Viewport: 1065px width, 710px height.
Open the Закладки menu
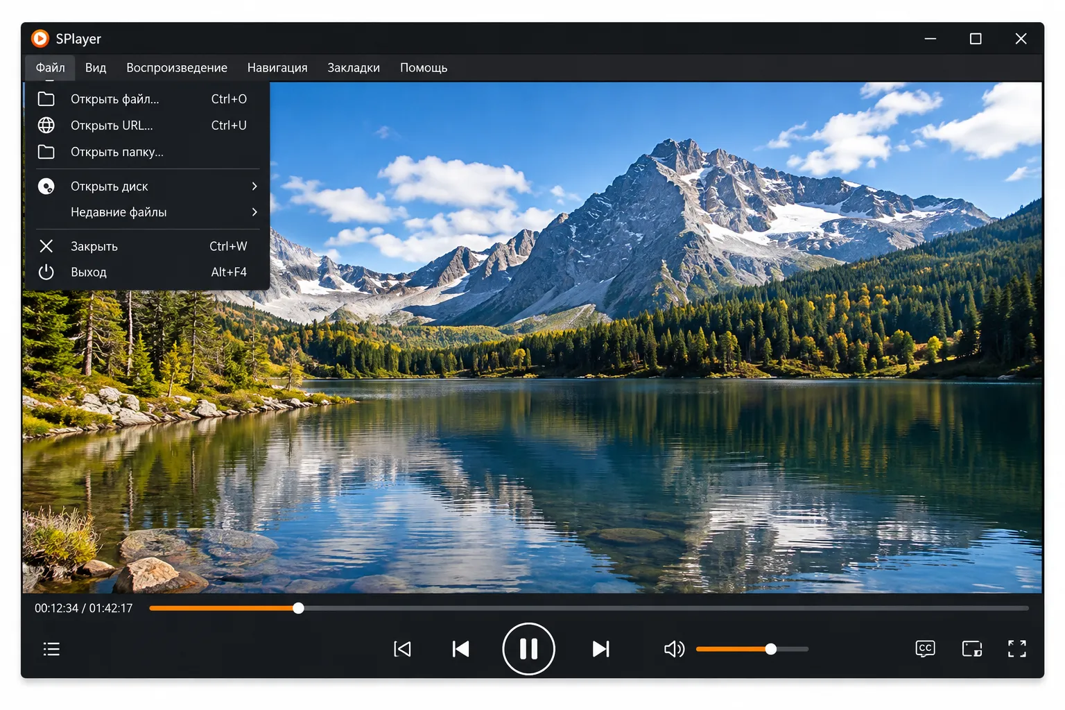pos(354,67)
